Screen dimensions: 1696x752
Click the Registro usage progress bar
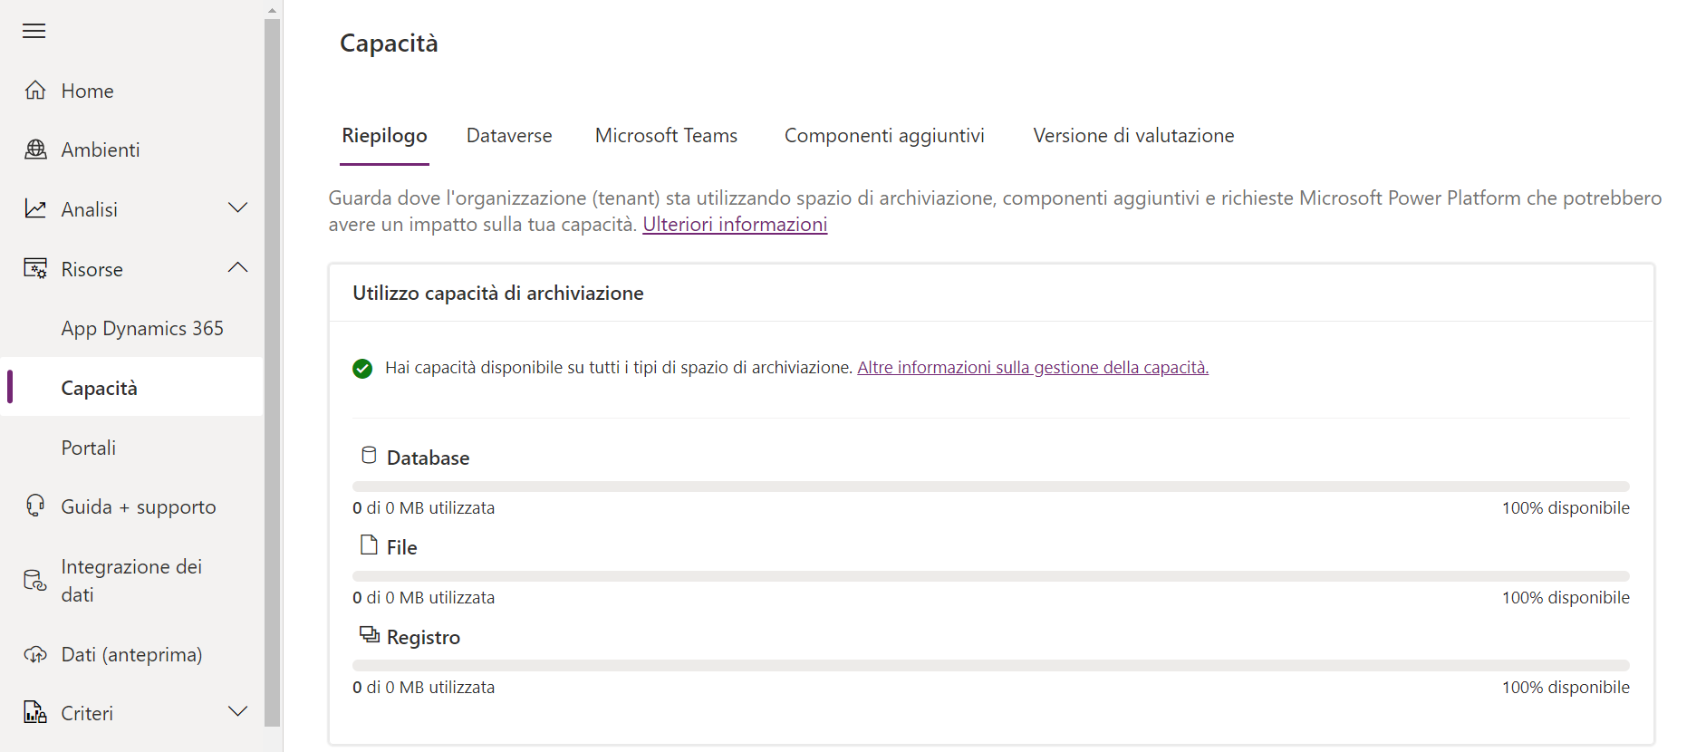point(990,666)
